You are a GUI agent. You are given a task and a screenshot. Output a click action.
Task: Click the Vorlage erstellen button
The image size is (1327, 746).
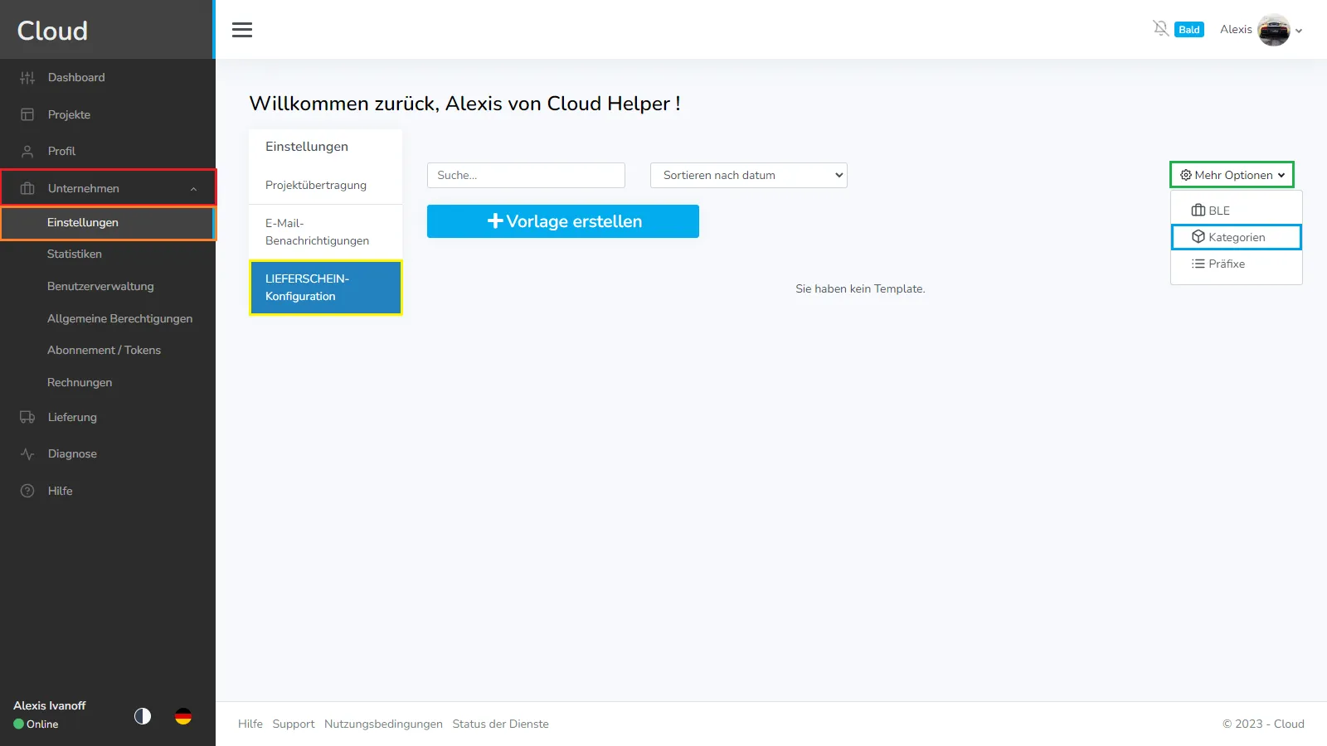tap(562, 221)
